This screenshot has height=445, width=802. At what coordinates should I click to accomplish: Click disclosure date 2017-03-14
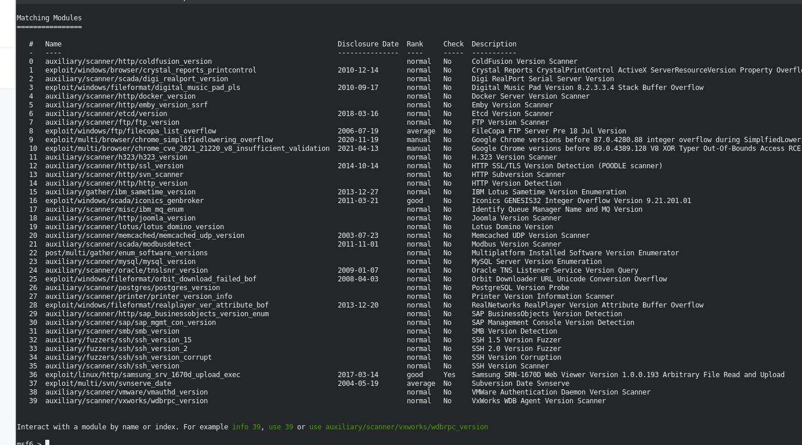(x=358, y=375)
